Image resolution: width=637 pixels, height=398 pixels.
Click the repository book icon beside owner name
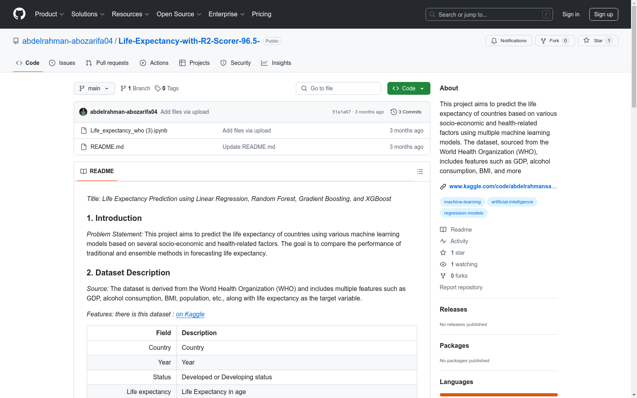pos(16,41)
